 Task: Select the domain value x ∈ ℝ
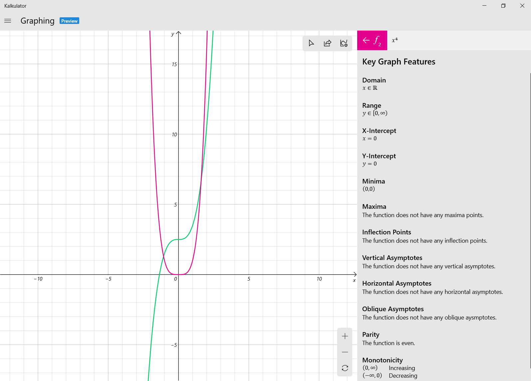point(370,88)
